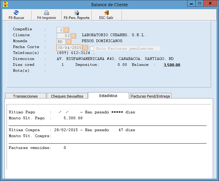Maximize the Balance de Cliente window

tap(199, 3)
